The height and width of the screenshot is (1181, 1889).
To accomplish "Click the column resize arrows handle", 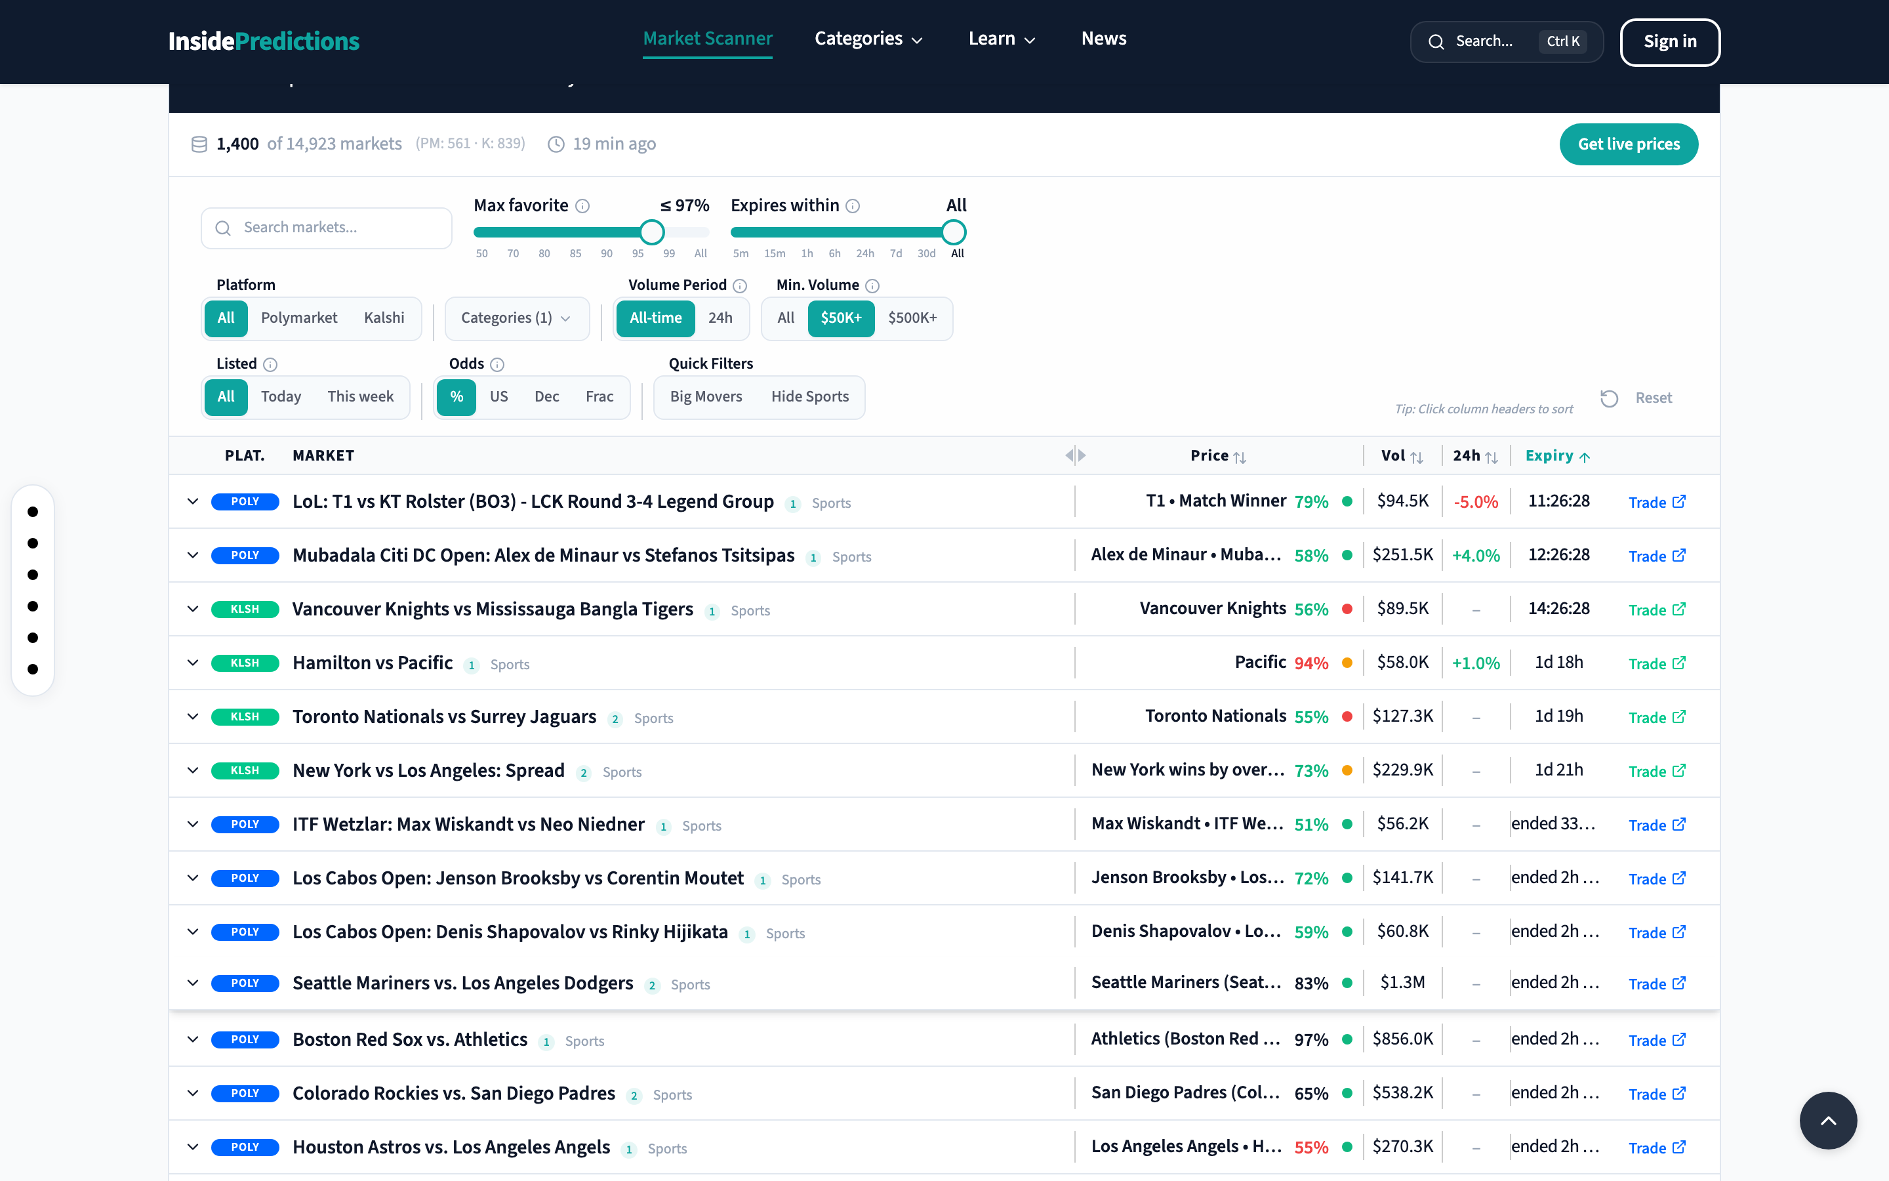I will [x=1076, y=455].
